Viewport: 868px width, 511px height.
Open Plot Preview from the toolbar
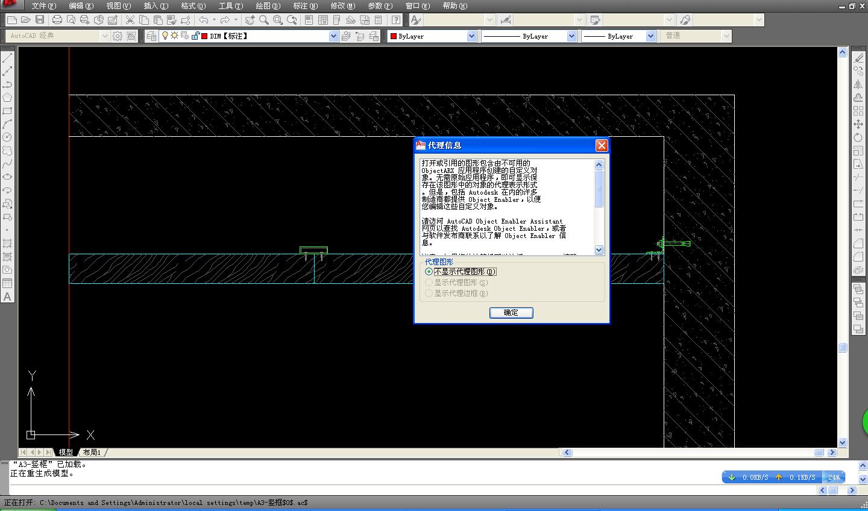(71, 20)
